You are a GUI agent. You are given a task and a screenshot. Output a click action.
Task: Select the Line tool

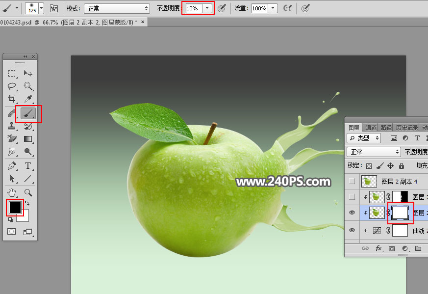(27, 179)
